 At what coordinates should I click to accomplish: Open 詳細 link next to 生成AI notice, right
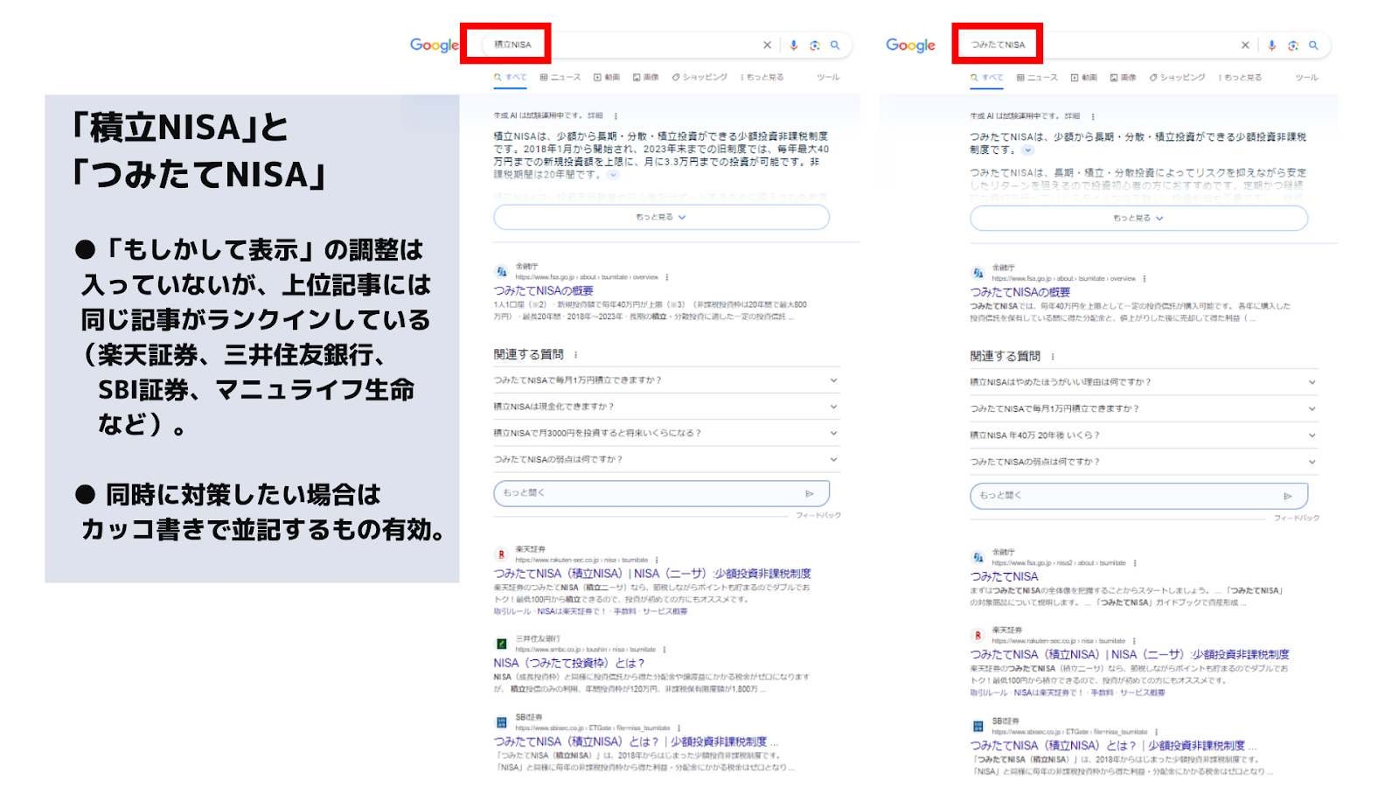point(1072,115)
